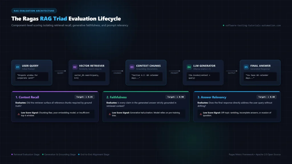The height and width of the screenshot is (164, 292).
Task: Click the purple Retrieval Evaluation Stage legend dot
Action: pyautogui.click(x=12, y=155)
